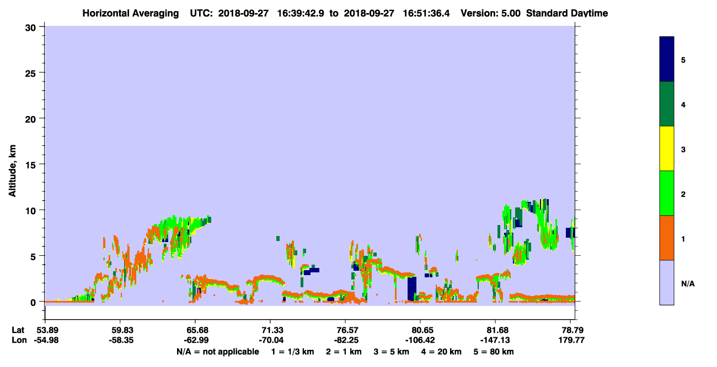Click the '4 = 20 km' legend entry
This screenshot has height=367, width=717.
(442, 351)
